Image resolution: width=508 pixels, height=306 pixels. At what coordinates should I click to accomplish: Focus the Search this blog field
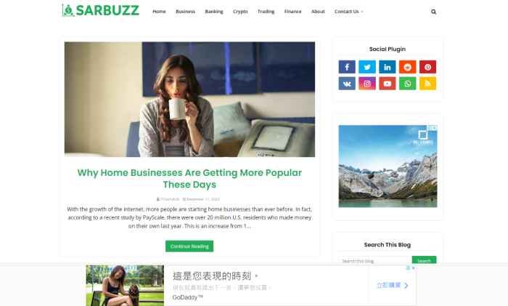coord(375,260)
